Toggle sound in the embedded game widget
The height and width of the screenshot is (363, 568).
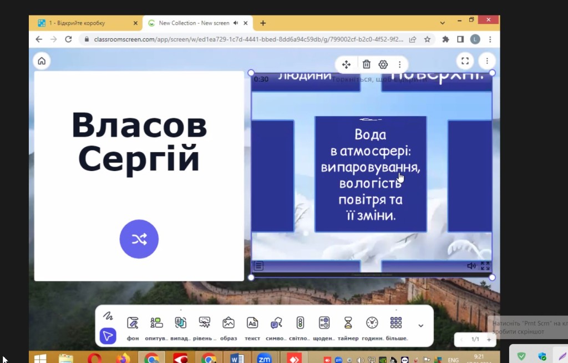point(471,266)
